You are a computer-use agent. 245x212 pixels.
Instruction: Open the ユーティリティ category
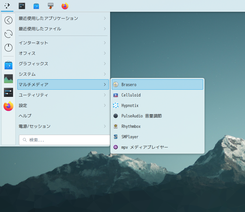[x=63, y=95]
